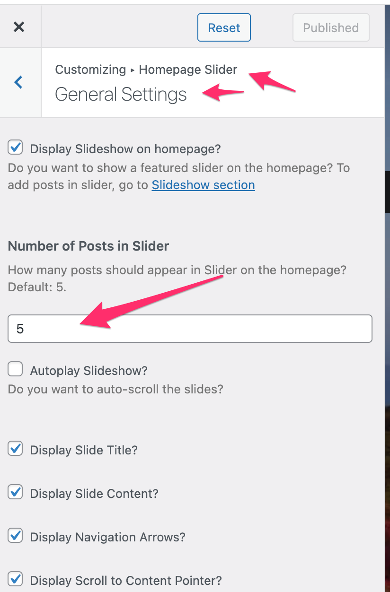Uncheck Display Scroll to Content Pointer
This screenshot has width=390, height=592.
pyautogui.click(x=15, y=579)
